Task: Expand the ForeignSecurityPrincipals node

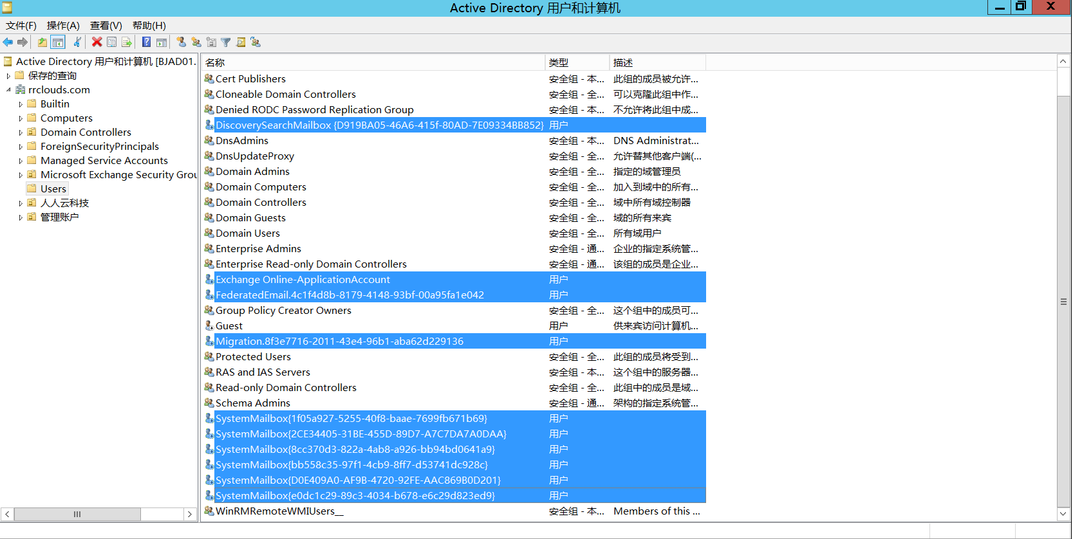Action: (x=21, y=147)
